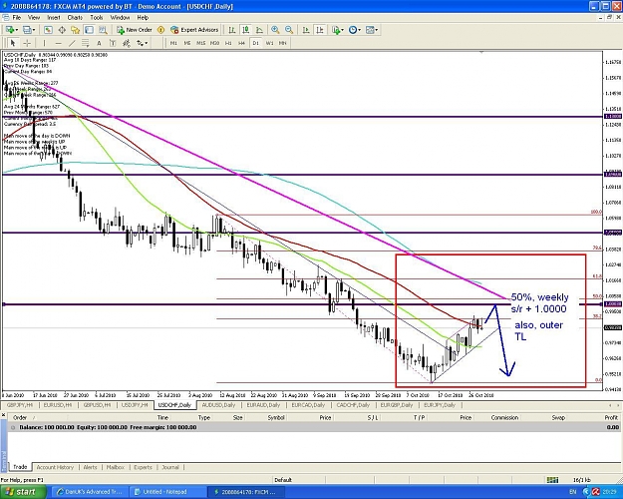Switch chart to line chart style
This screenshot has height=499, width=623.
259,30
